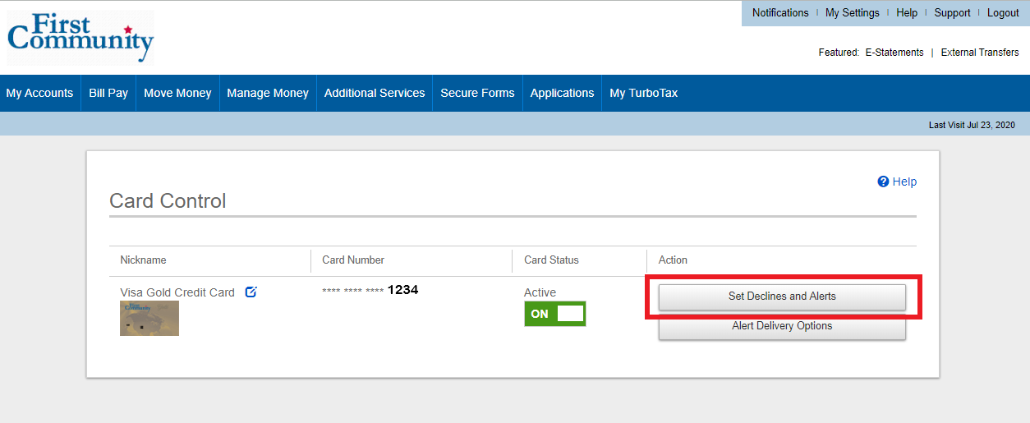Click the Card Status column header
The image size is (1030, 423).
coord(551,260)
